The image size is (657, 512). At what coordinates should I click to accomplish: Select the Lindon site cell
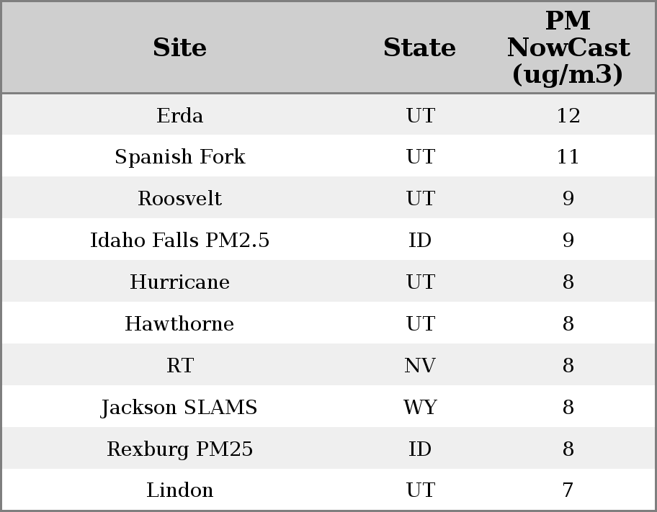coord(180,490)
